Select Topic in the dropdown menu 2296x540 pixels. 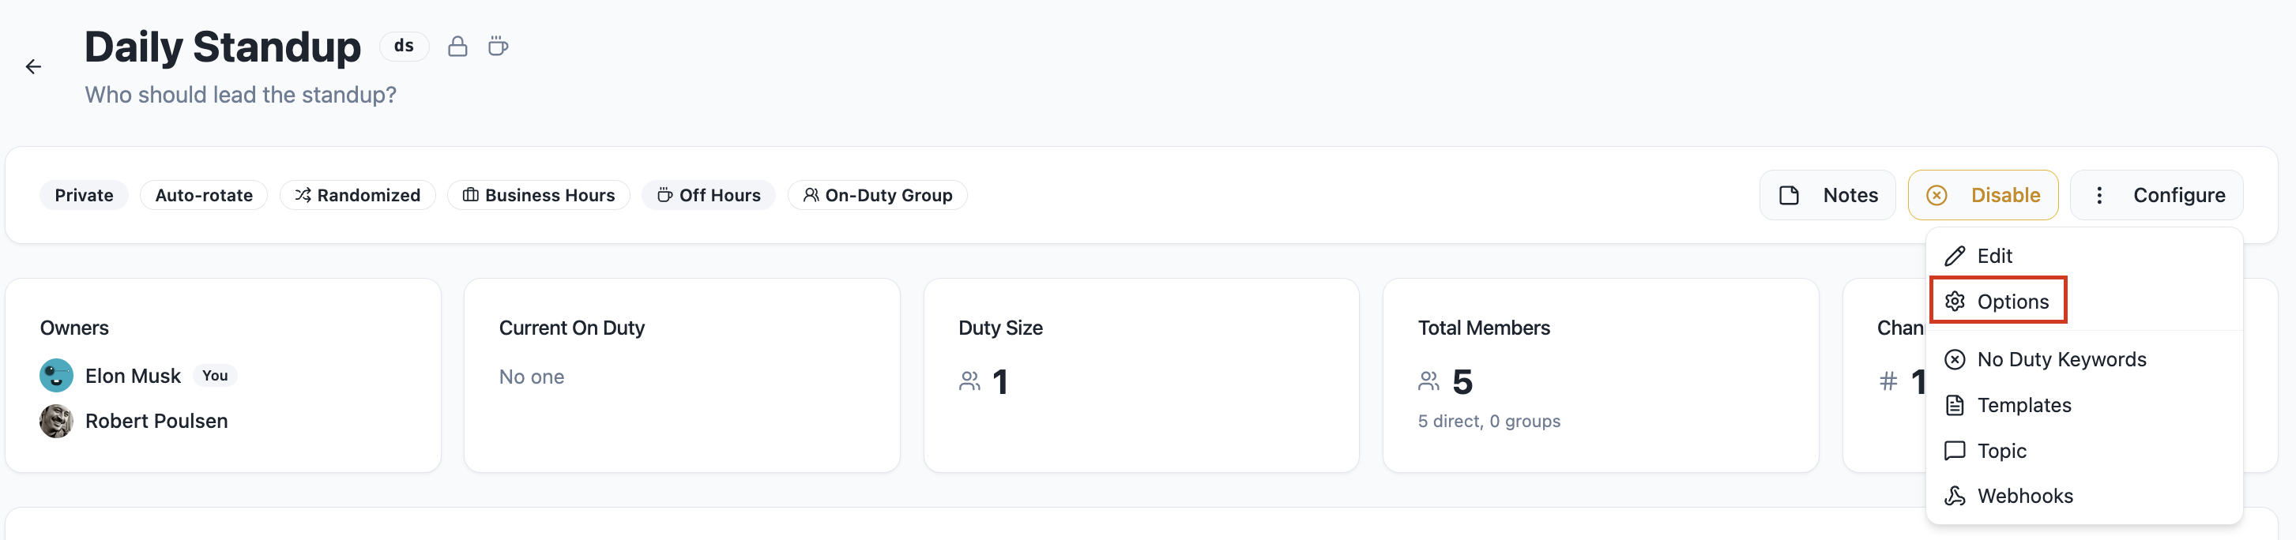coord(2001,451)
